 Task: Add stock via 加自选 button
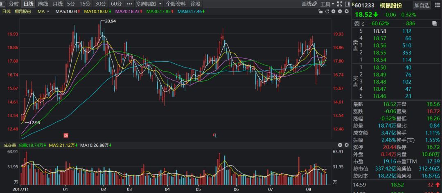[x=422, y=5]
